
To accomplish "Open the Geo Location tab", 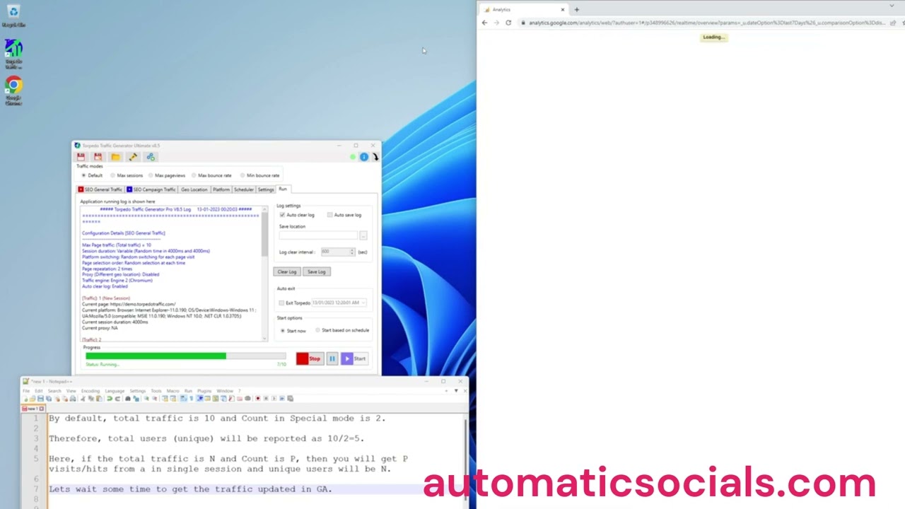I will tap(194, 189).
